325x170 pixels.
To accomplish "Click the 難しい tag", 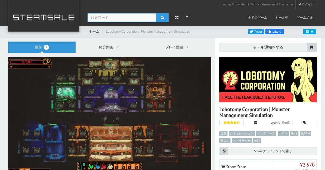I will coord(225,141).
